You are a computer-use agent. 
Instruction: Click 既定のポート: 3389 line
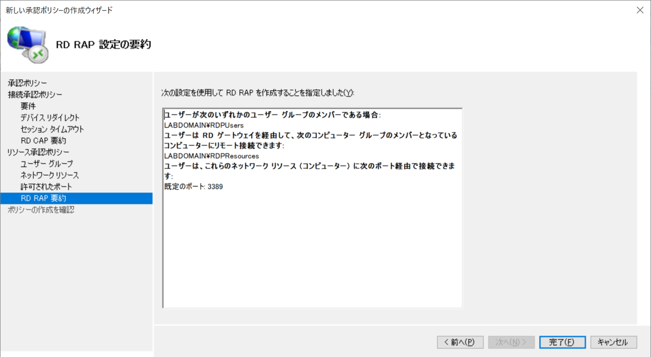193,186
